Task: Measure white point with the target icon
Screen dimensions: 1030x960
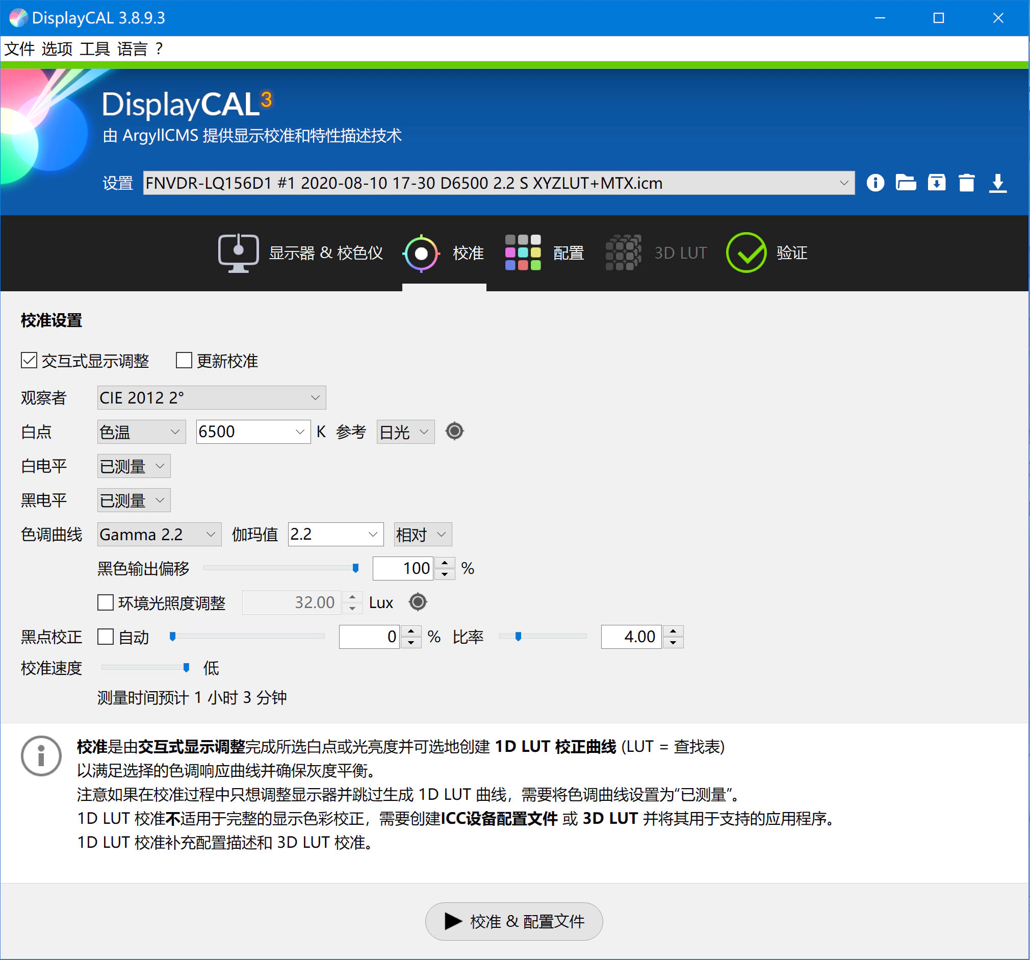Action: 454,431
